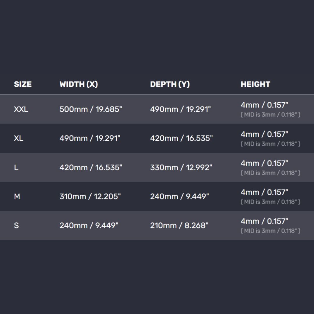
Task: Click the HEIGHT column header
Action: [x=255, y=84]
